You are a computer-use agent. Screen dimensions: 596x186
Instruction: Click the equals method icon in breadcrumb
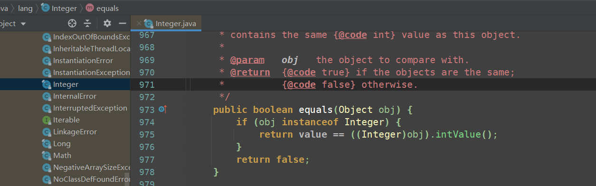click(89, 8)
